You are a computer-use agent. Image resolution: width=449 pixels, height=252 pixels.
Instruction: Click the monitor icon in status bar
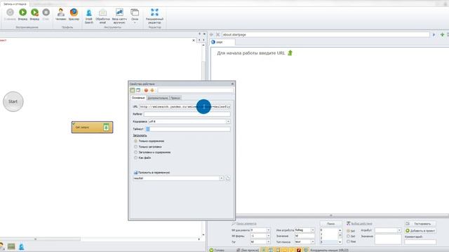click(306, 250)
